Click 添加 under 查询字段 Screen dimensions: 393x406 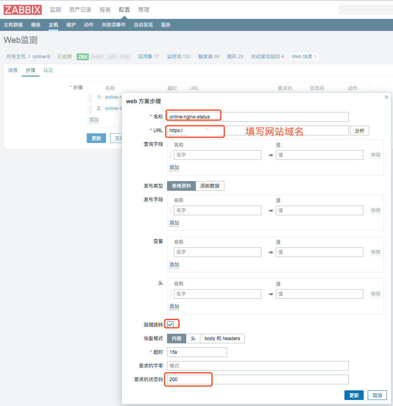coord(174,167)
